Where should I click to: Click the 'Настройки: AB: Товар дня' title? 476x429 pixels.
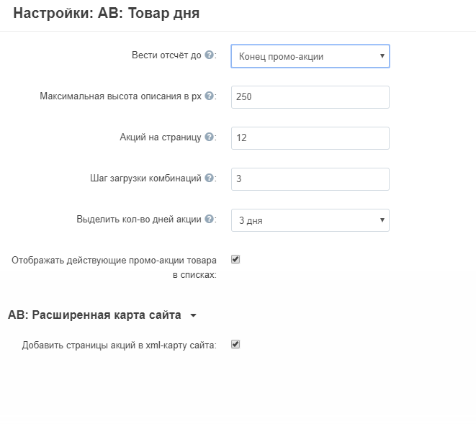click(x=107, y=14)
